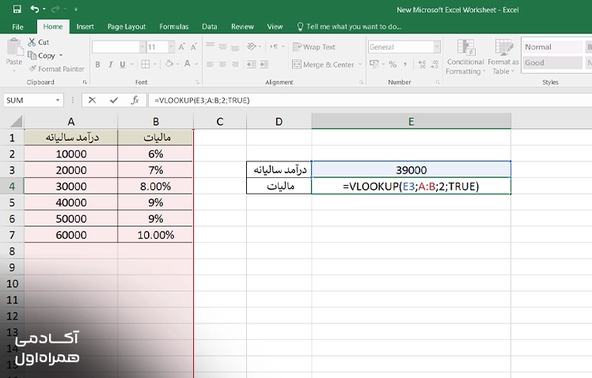
Task: Click the Select All corner triangle
Action: coord(17,122)
